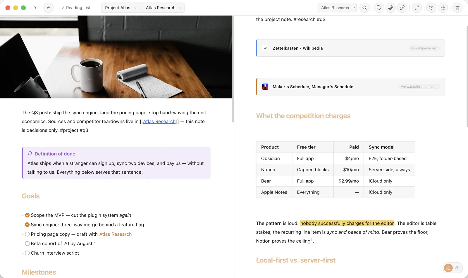The width and height of the screenshot is (468, 278).
Task: Click the coffee desk cover image
Action: tap(116, 57)
